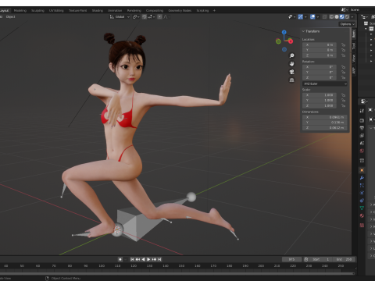Viewport: 375px width, 281px height.
Task: Switch to the Scripting workspace tab
Action: click(202, 11)
